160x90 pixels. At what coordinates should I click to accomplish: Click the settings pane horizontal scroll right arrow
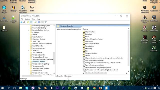pyautogui.click(x=126, y=73)
